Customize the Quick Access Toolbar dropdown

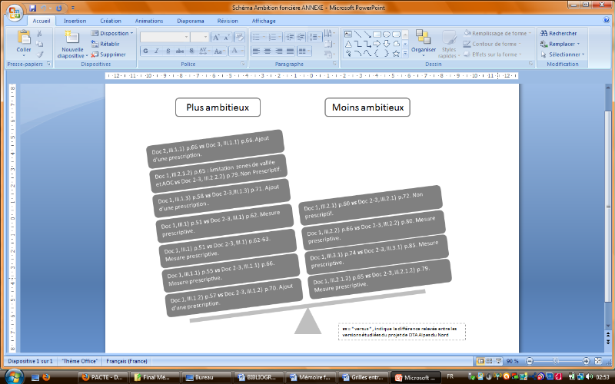[x=73, y=8]
